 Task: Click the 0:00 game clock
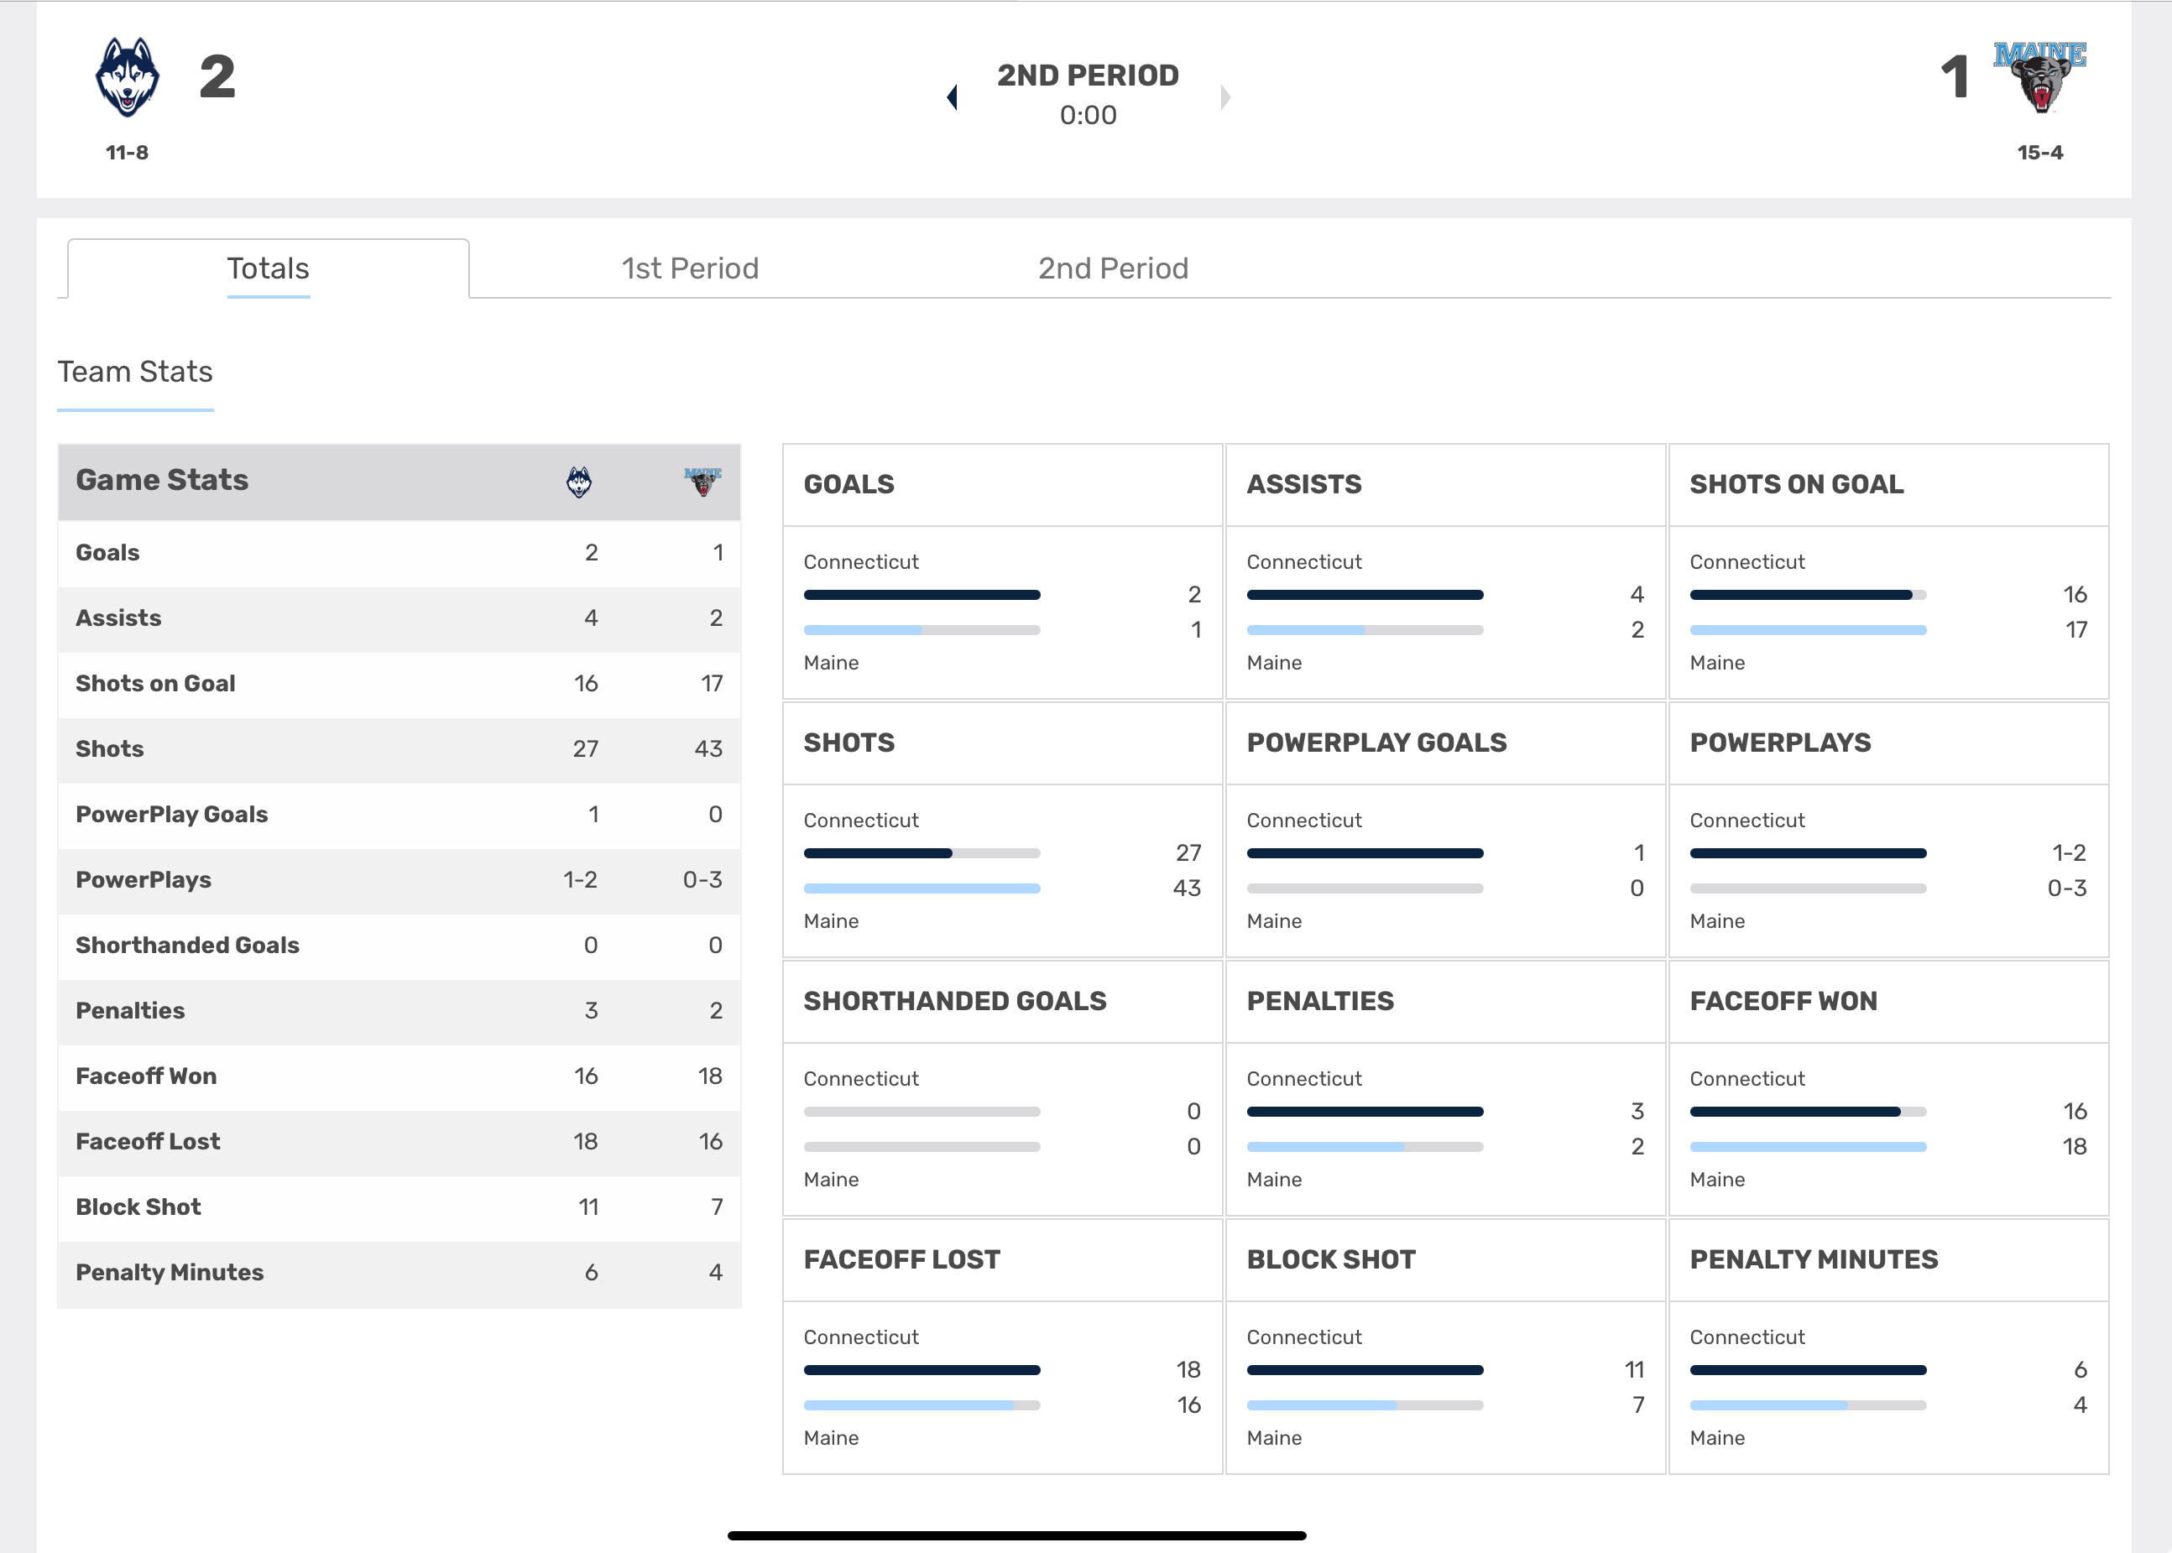1088,116
